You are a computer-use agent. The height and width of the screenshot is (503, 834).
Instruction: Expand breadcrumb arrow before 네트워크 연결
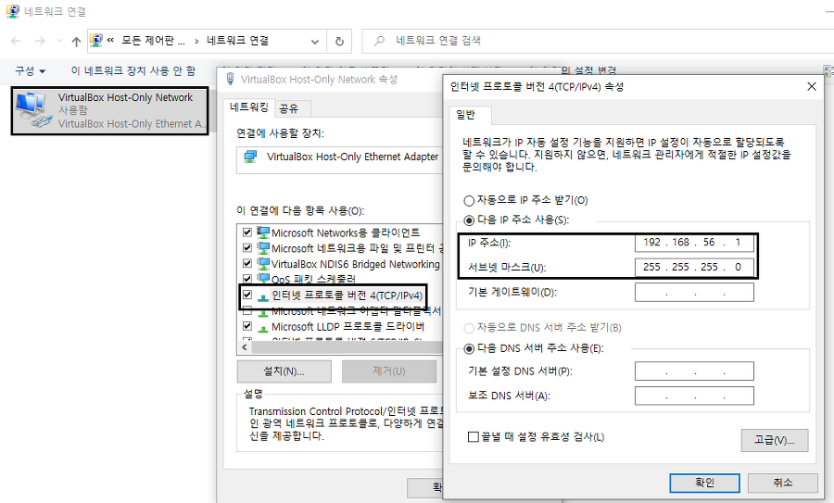[196, 41]
